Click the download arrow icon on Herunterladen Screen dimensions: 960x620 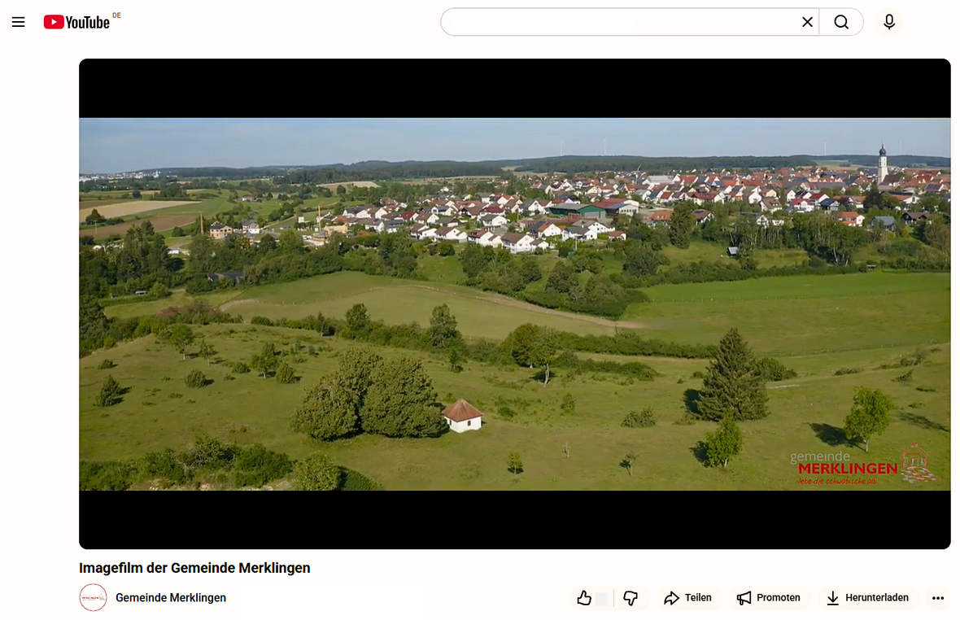pyautogui.click(x=832, y=597)
